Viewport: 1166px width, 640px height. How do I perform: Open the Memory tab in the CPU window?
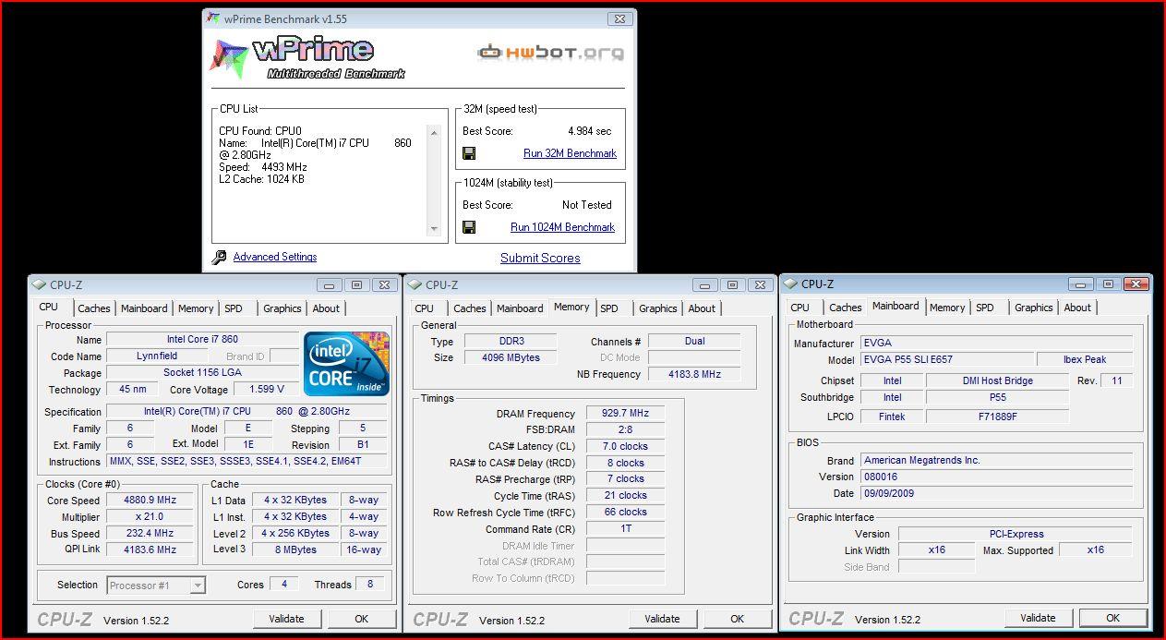pos(196,308)
